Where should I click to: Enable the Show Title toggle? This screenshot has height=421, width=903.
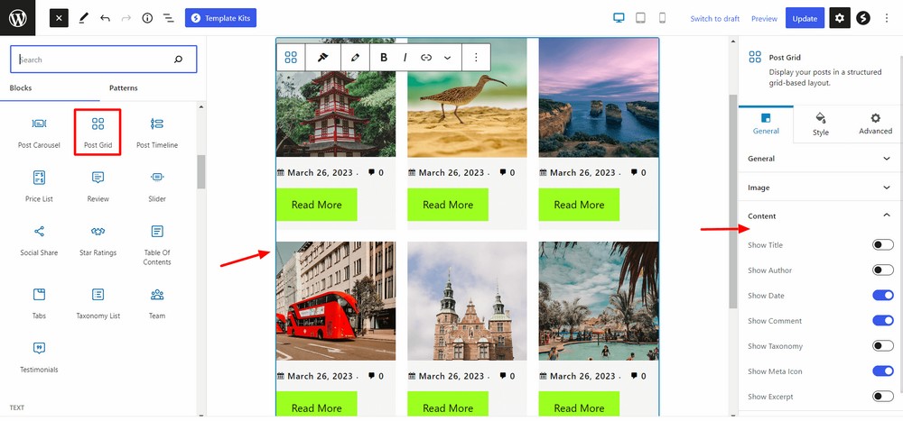(882, 245)
